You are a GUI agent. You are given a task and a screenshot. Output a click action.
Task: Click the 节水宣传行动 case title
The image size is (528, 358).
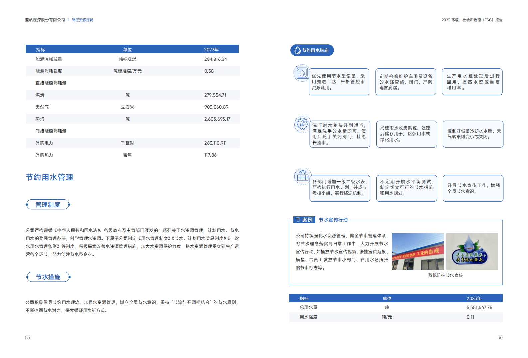click(x=333, y=220)
